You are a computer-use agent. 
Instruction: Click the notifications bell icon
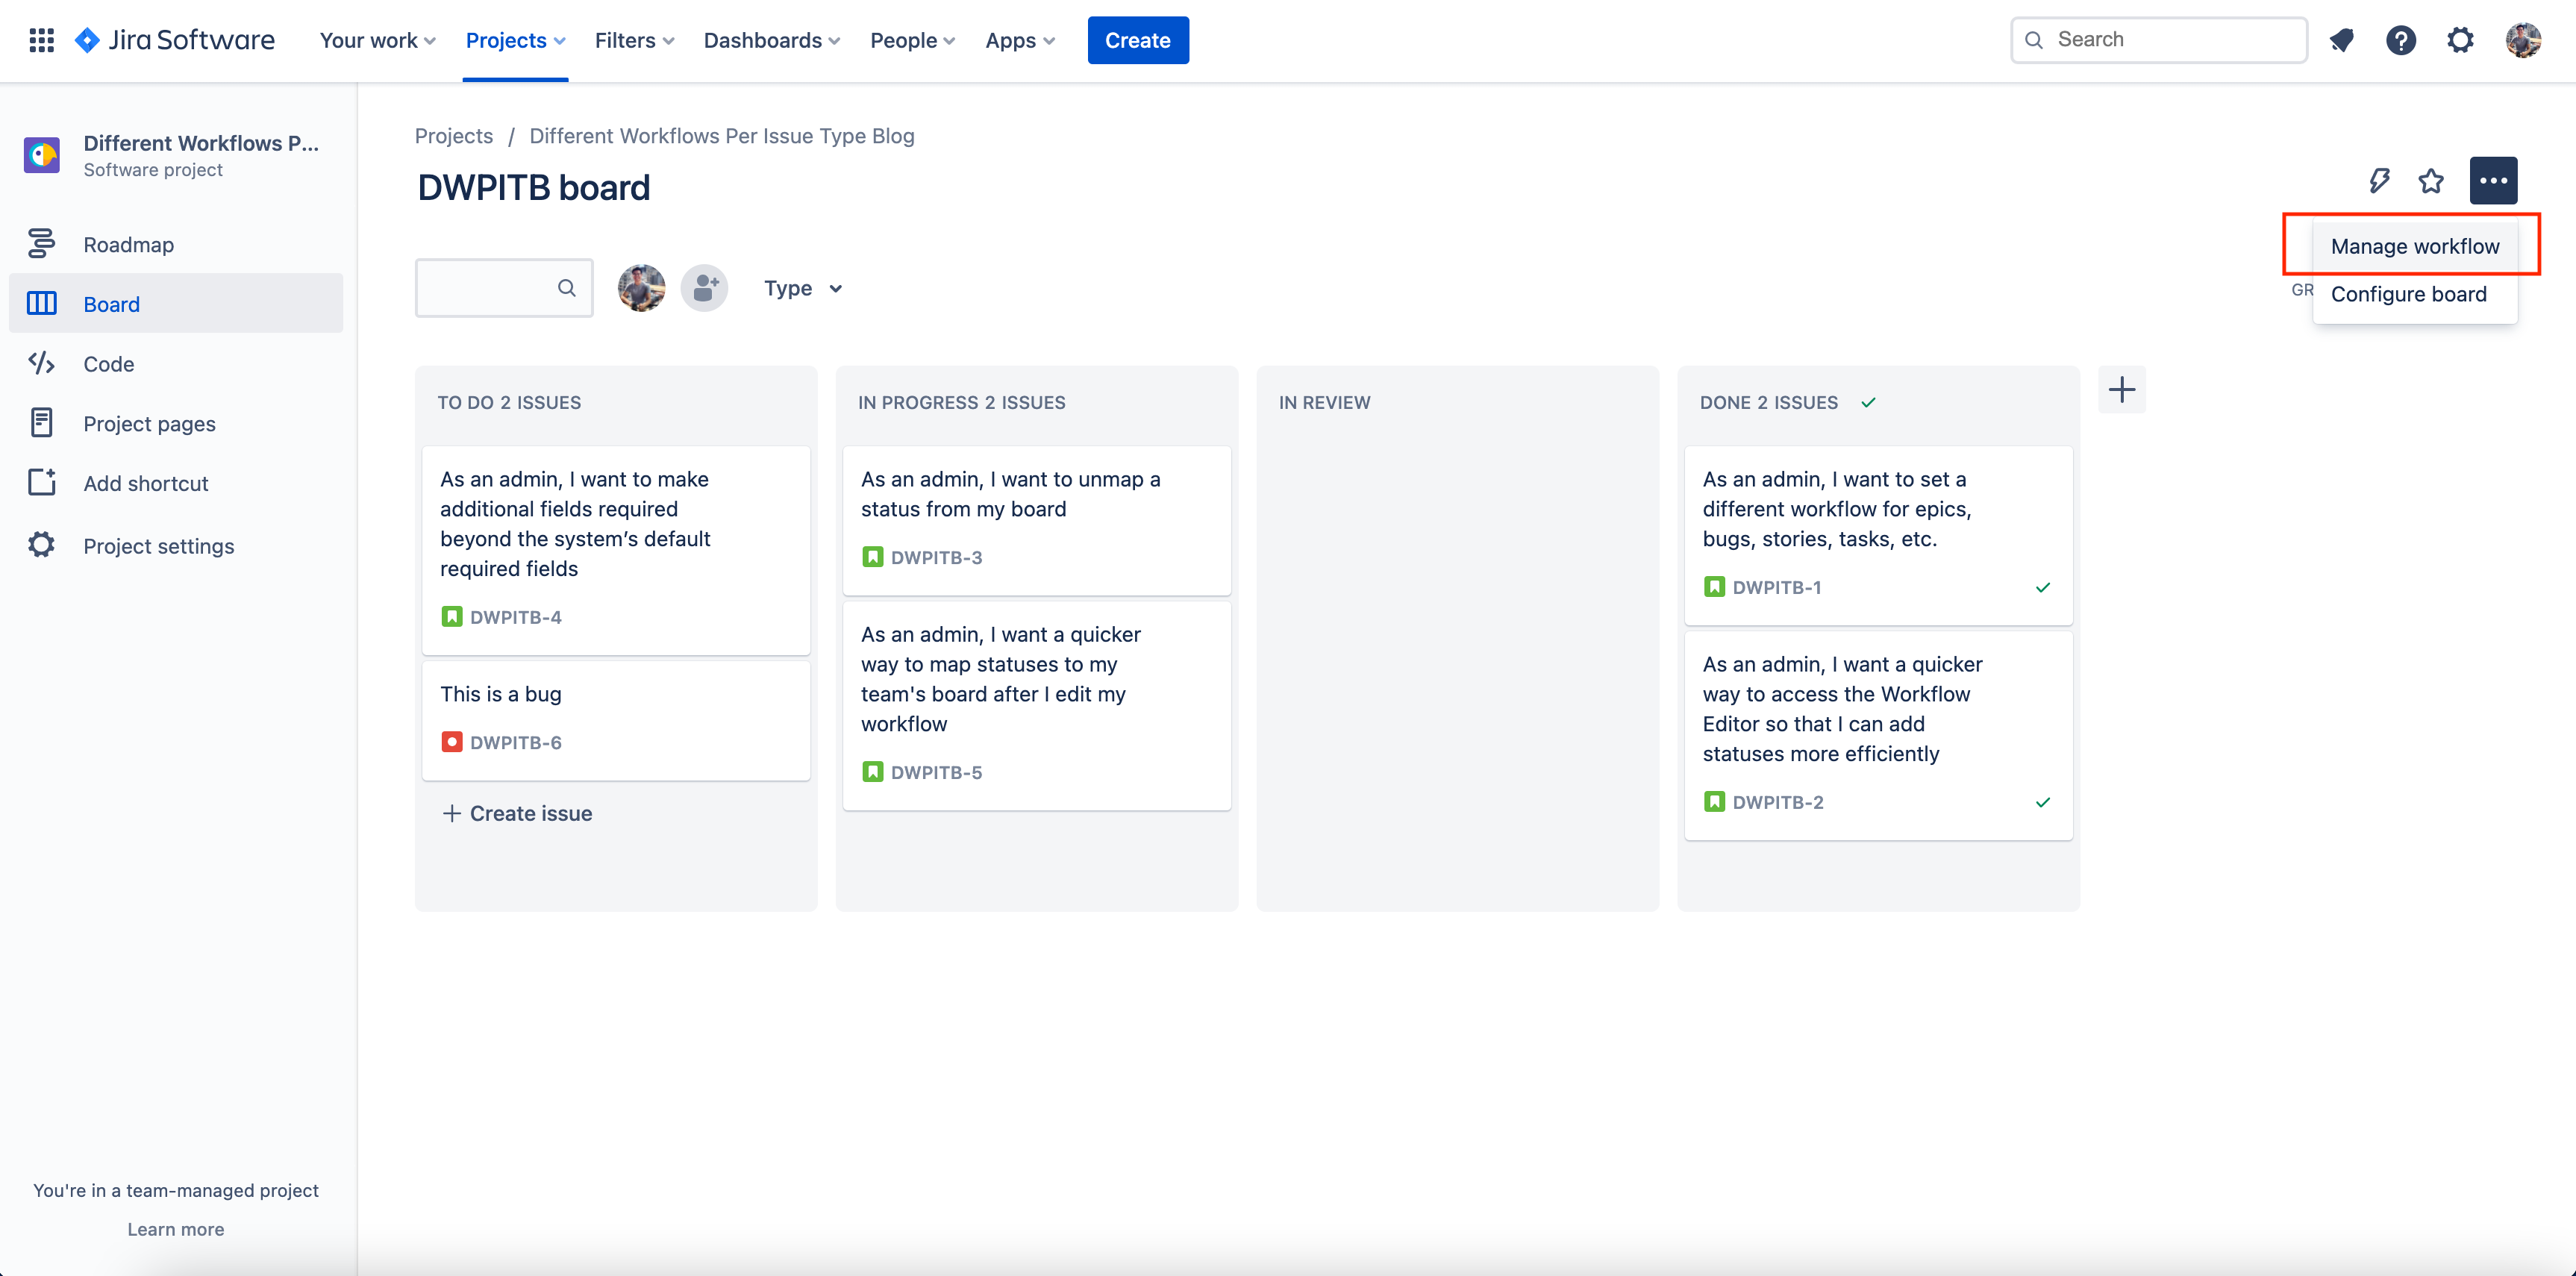coord(2342,40)
